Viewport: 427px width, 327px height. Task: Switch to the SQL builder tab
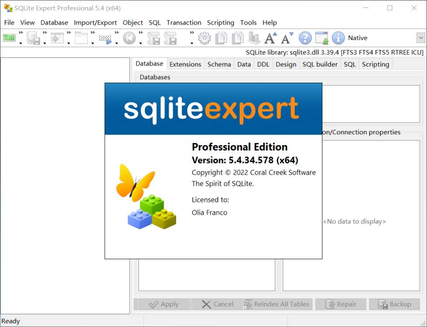pos(320,64)
